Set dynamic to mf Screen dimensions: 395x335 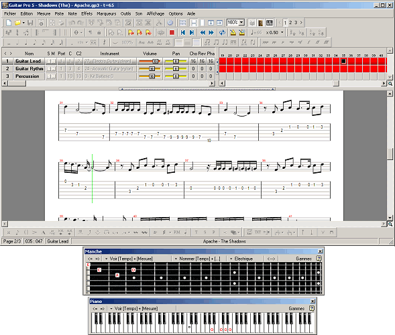[x=300, y=42]
